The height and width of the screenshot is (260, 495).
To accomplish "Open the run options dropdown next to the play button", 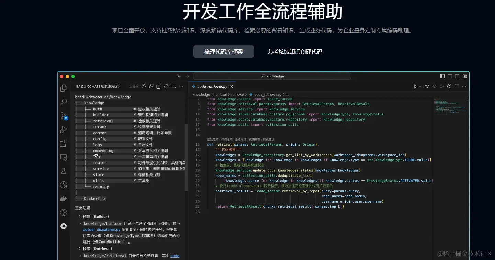I will click(x=420, y=86).
